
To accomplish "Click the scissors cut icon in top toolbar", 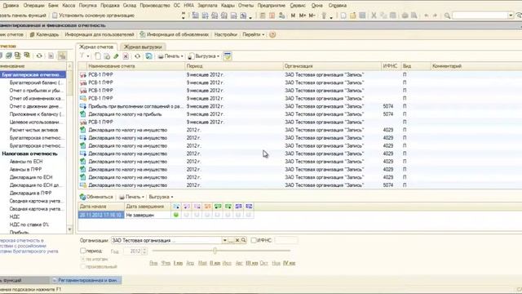I will pos(374,16).
